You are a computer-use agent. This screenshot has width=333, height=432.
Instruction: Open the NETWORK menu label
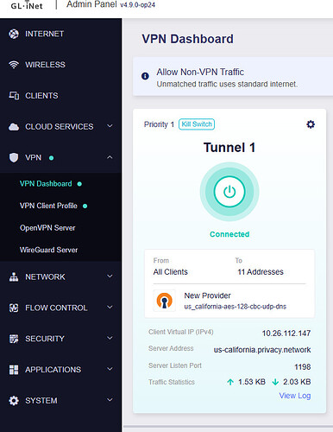pyautogui.click(x=45, y=277)
